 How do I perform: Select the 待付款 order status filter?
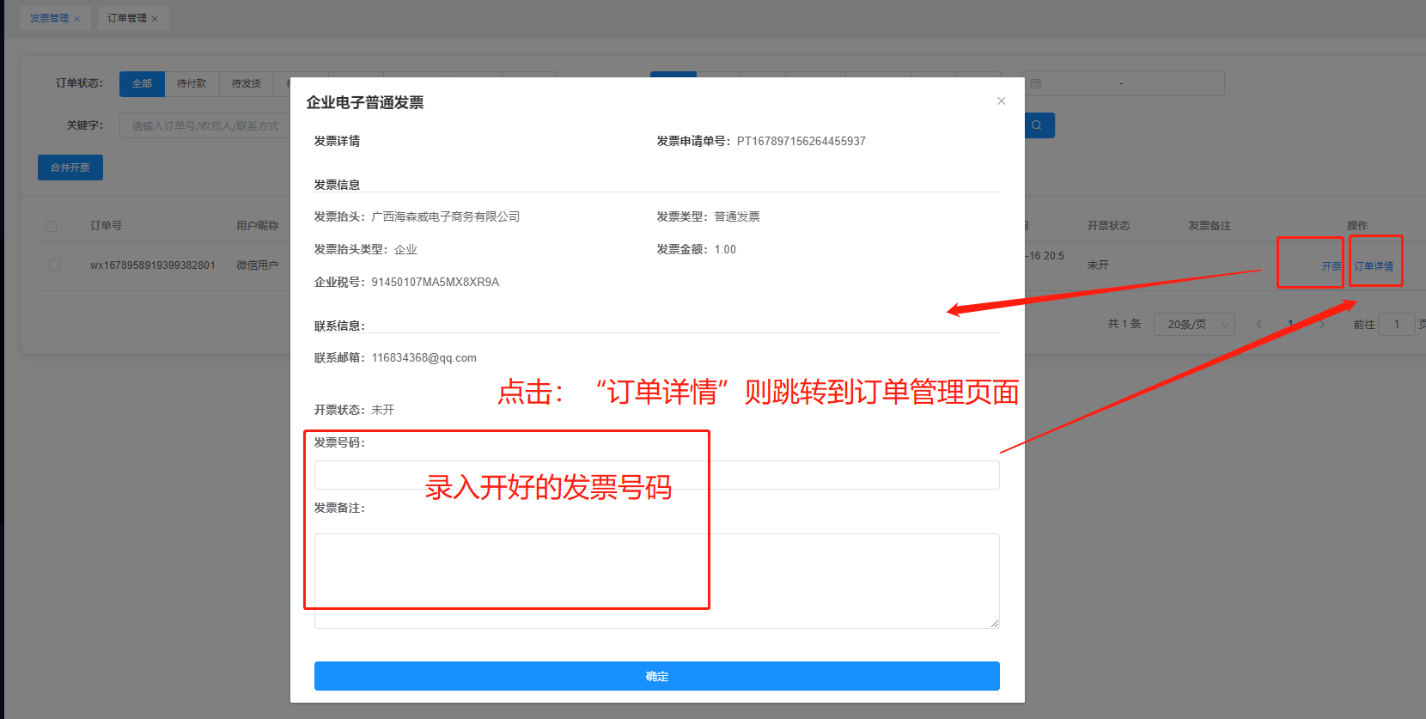(x=192, y=83)
